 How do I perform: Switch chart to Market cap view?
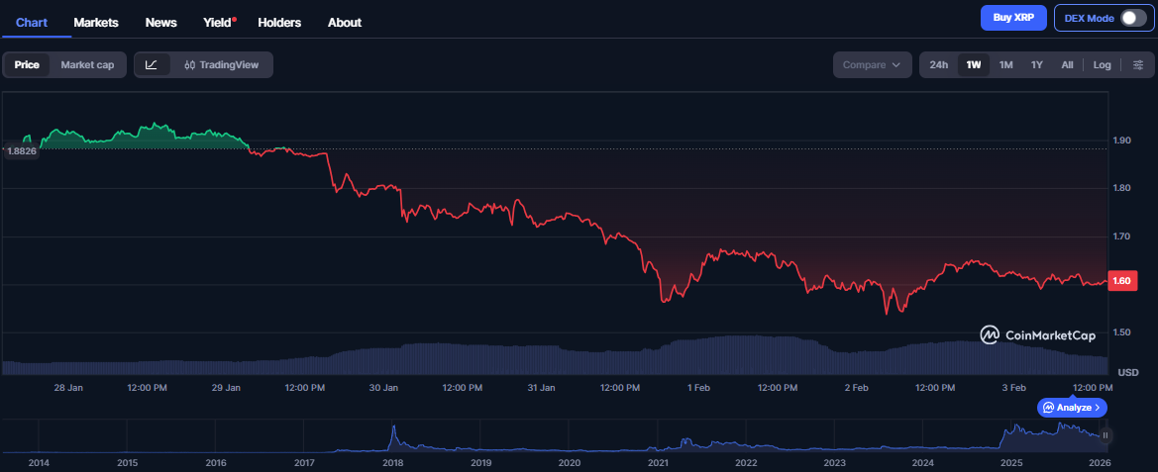click(87, 65)
